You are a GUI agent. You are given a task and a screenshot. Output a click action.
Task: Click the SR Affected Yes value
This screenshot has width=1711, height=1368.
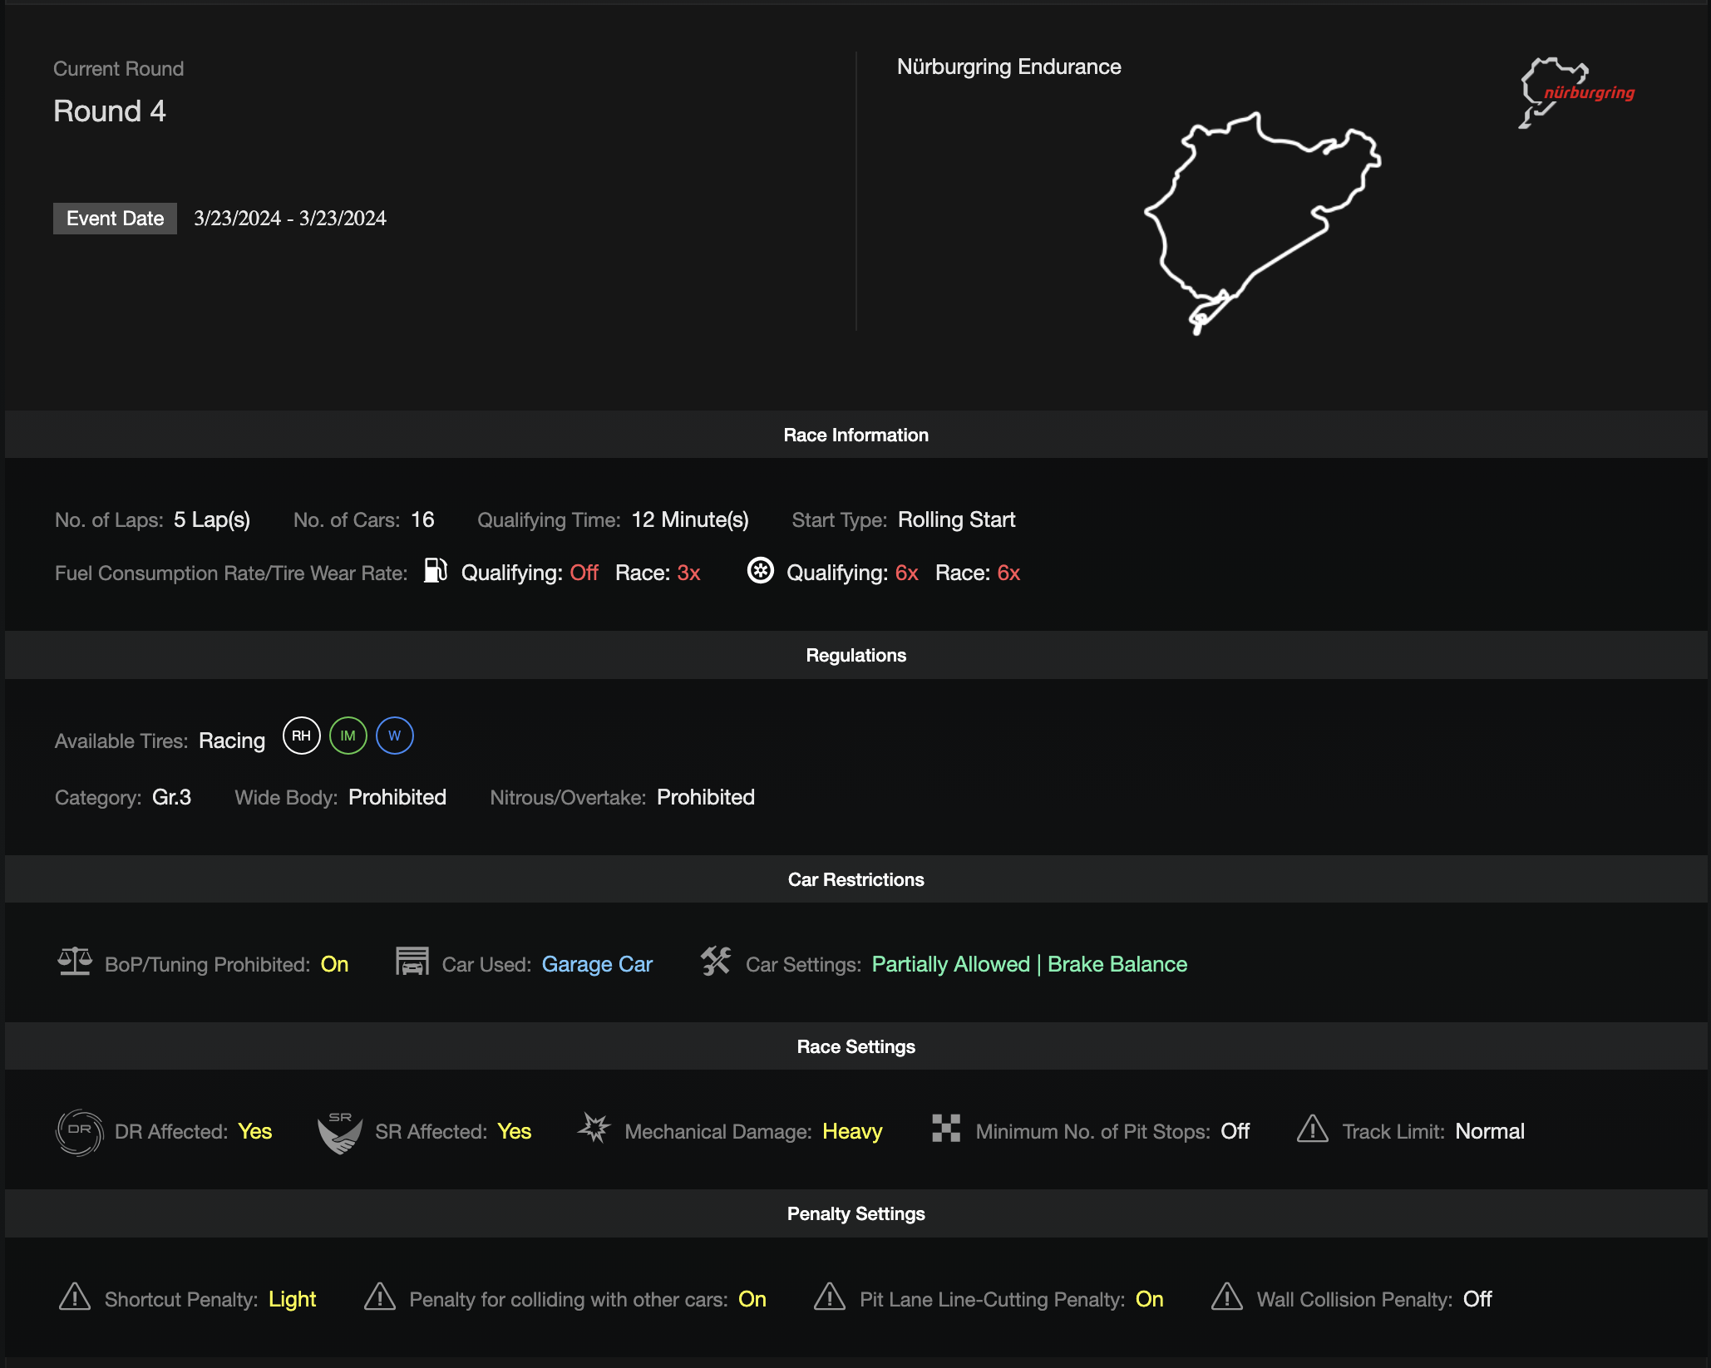(x=514, y=1132)
